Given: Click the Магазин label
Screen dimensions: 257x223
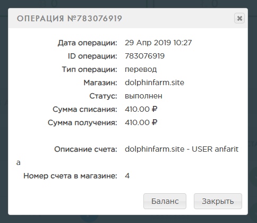Looking at the screenshot, I should point(100,82).
